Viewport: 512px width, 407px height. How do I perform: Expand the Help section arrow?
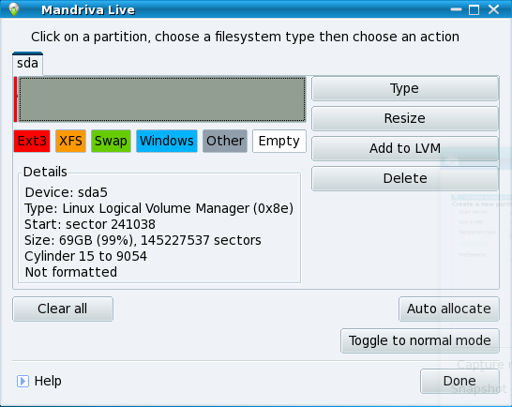coord(23,381)
